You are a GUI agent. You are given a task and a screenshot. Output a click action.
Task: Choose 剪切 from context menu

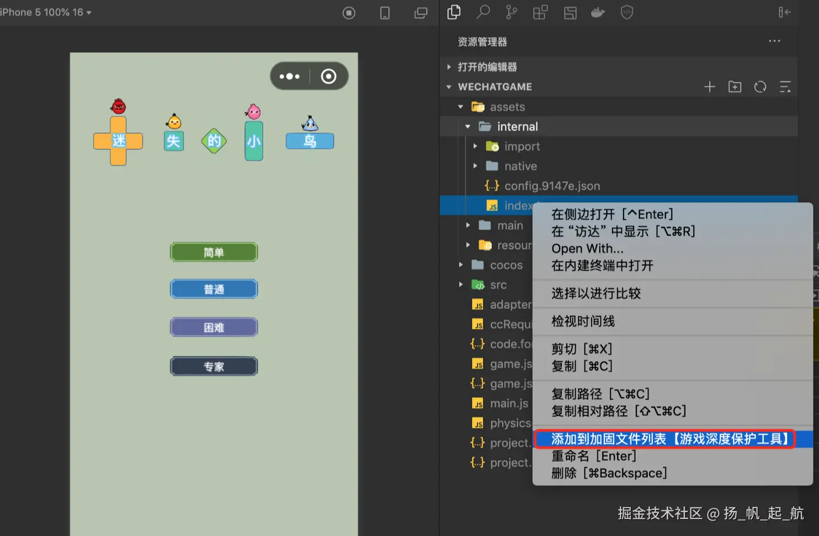click(673, 349)
